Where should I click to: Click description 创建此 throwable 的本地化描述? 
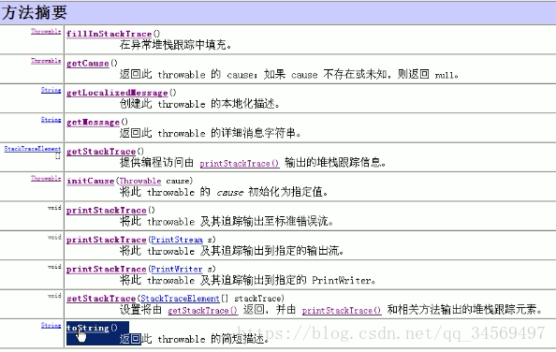(199, 104)
